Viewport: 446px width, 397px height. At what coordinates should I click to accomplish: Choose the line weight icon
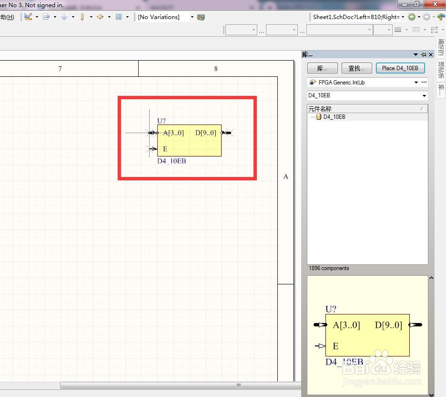click(398, 29)
